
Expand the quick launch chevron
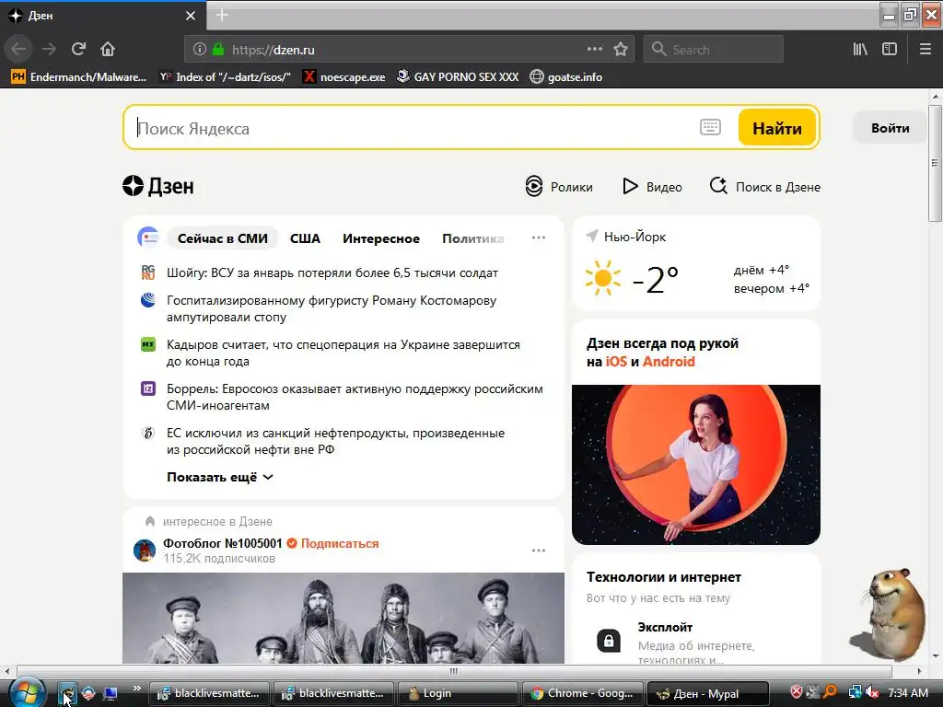pyautogui.click(x=136, y=688)
